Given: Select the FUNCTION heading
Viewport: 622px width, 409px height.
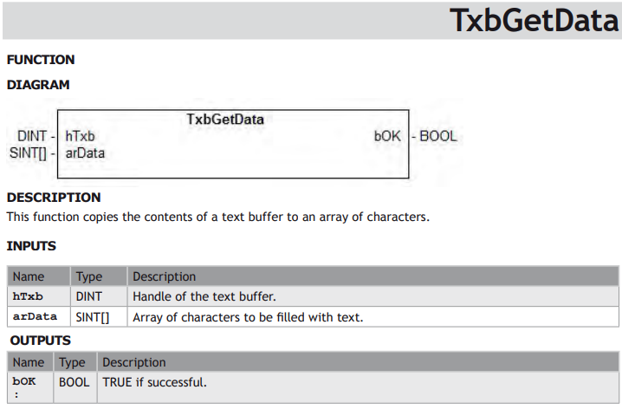Looking at the screenshot, I should pyautogui.click(x=41, y=60).
